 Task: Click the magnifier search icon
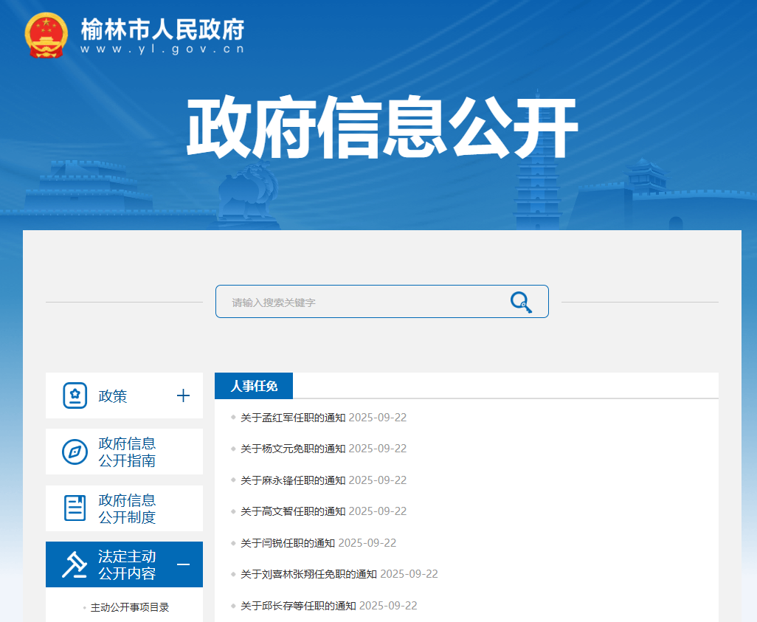click(520, 301)
